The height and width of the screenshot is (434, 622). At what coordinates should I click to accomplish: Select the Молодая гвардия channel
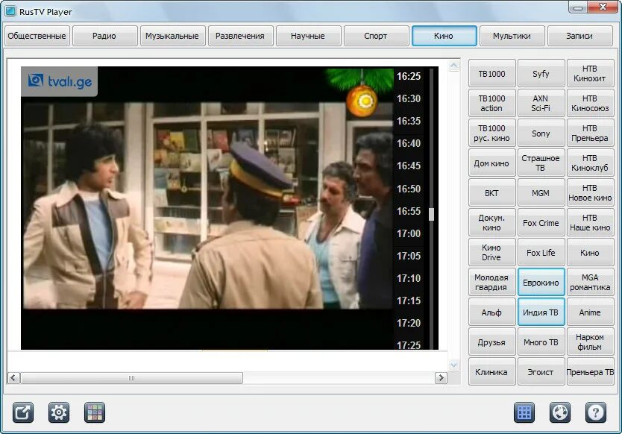pyautogui.click(x=492, y=283)
